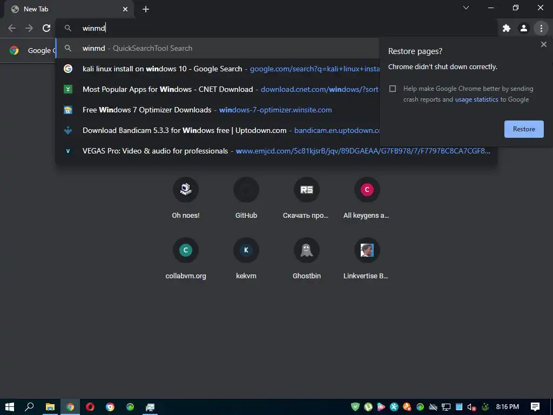The width and height of the screenshot is (553, 415).
Task: Open the Windows Start menu
Action: (x=10, y=407)
